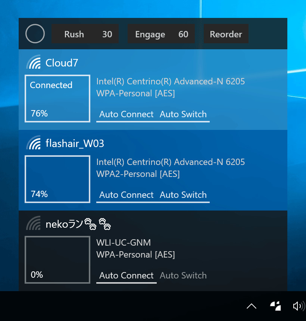Click the Cloud7 signal strength icon
Screen dimensions: 306x321
(x=33, y=62)
